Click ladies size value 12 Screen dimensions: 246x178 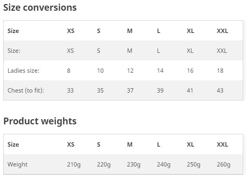(130, 71)
